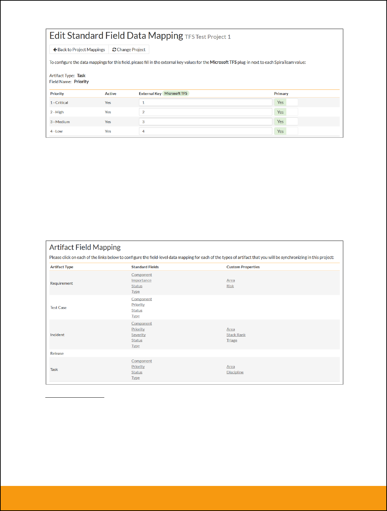Image resolution: width=387 pixels, height=511 pixels.
Task: Open the Incident Component link
Action: coord(141,323)
